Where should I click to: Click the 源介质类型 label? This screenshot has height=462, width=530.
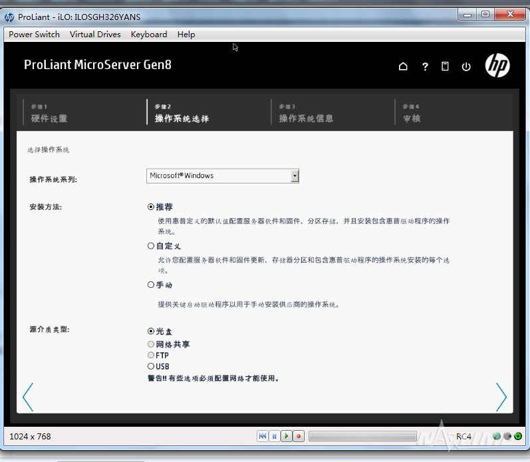(49, 329)
